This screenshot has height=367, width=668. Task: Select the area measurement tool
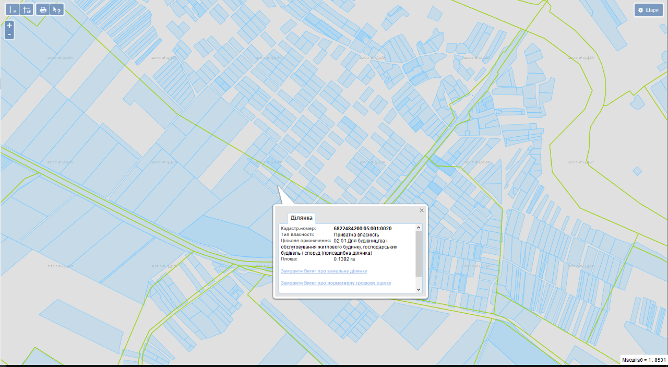pyautogui.click(x=27, y=9)
